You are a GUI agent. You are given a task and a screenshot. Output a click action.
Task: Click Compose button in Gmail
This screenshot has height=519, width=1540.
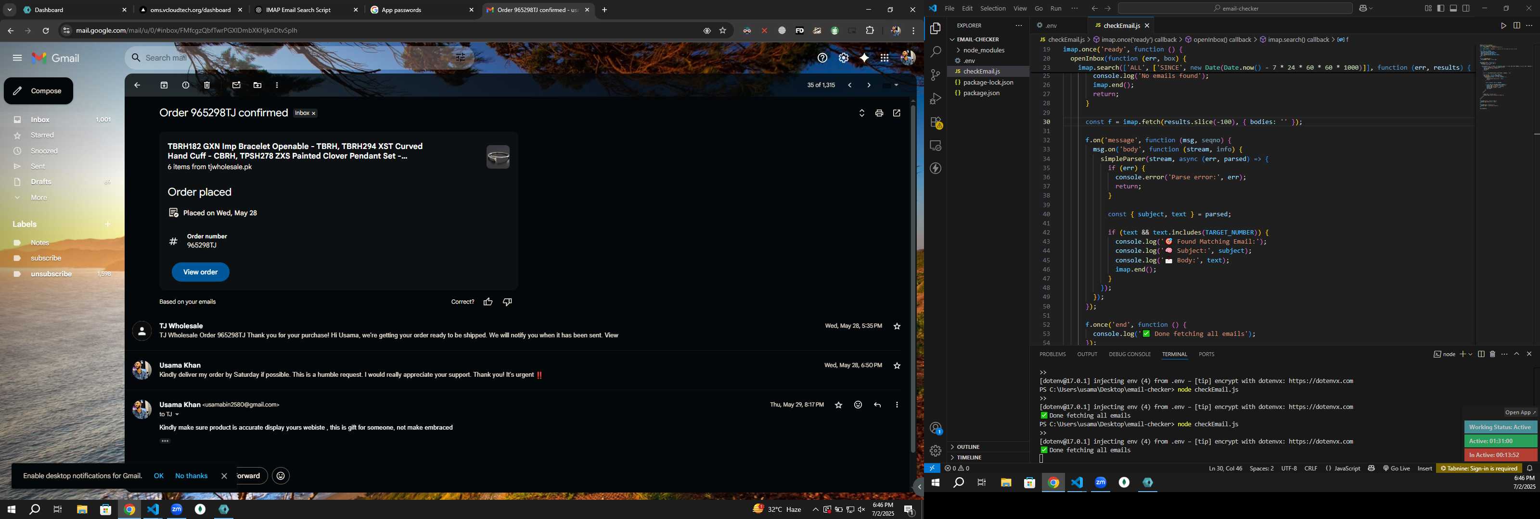click(x=38, y=91)
